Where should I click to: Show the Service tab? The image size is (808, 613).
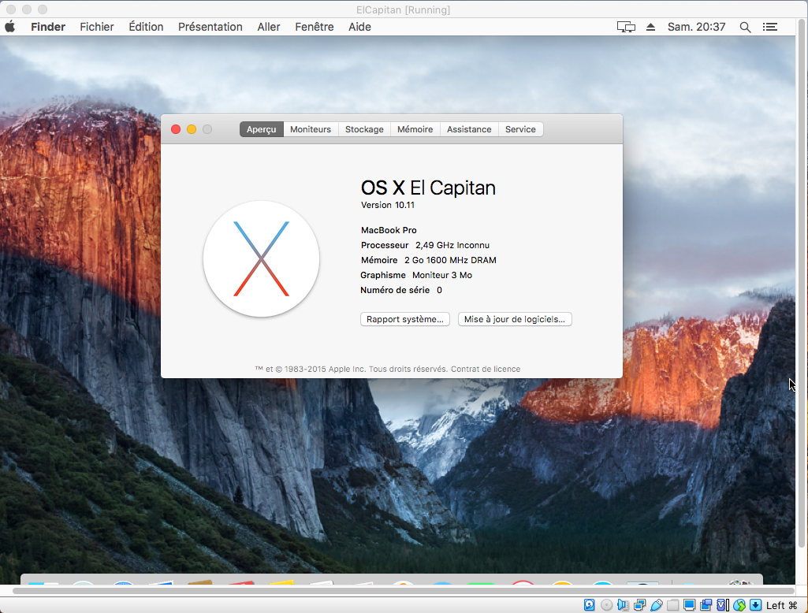[x=520, y=129]
